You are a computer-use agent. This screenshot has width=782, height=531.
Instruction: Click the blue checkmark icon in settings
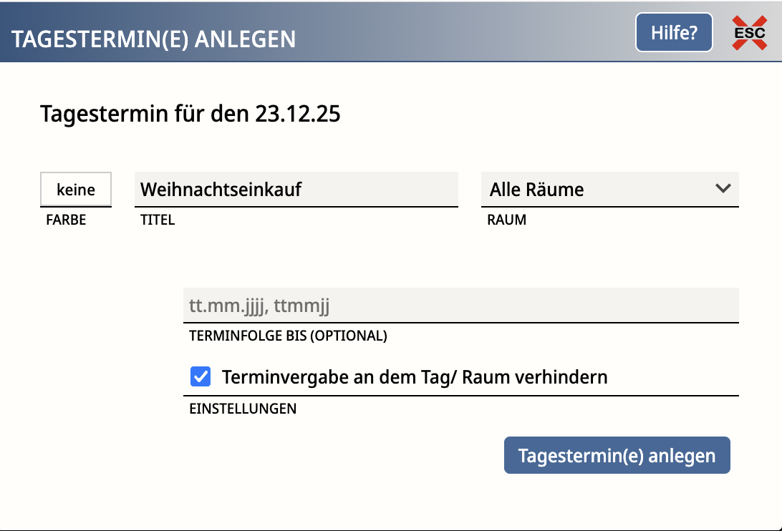pyautogui.click(x=201, y=376)
